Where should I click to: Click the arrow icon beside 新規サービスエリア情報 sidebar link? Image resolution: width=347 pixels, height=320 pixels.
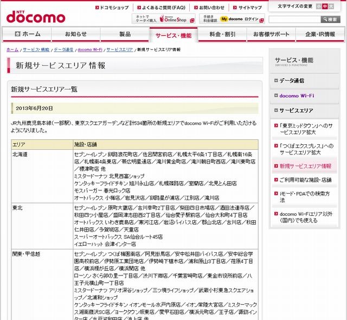tap(276, 166)
